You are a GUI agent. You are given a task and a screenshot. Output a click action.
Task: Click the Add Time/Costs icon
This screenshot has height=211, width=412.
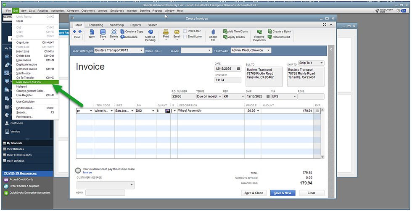click(x=225, y=32)
